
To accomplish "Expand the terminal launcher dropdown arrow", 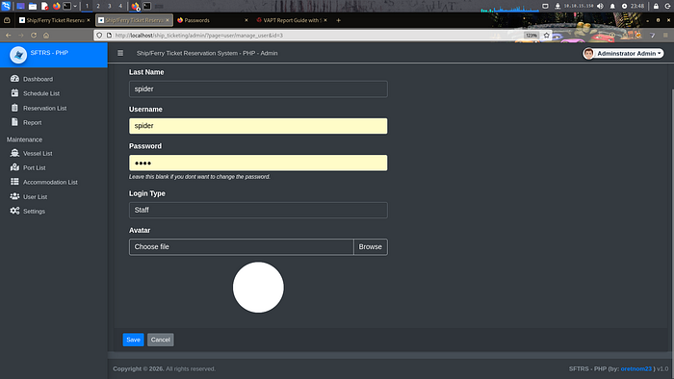I will click(x=75, y=6).
